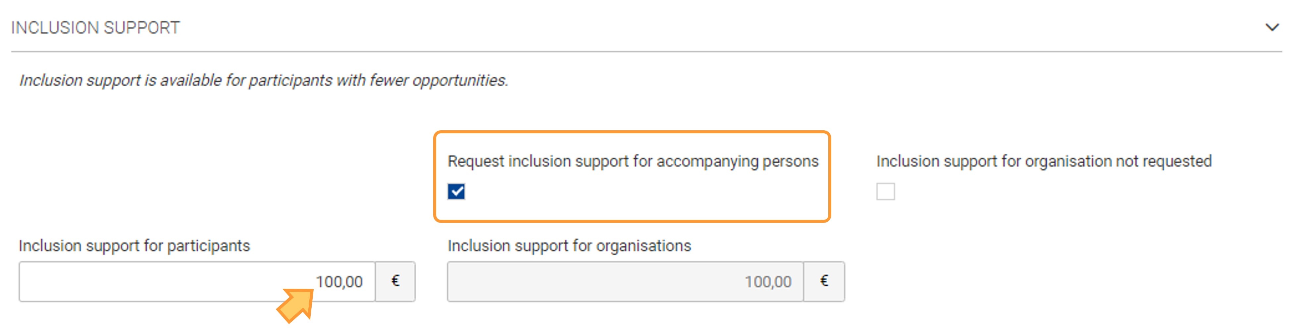Focus the Inclusion support for participants field
1291x332 pixels.
tap(197, 281)
